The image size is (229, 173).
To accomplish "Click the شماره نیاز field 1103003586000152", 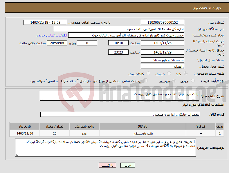I will pyautogui.click(x=163, y=23).
